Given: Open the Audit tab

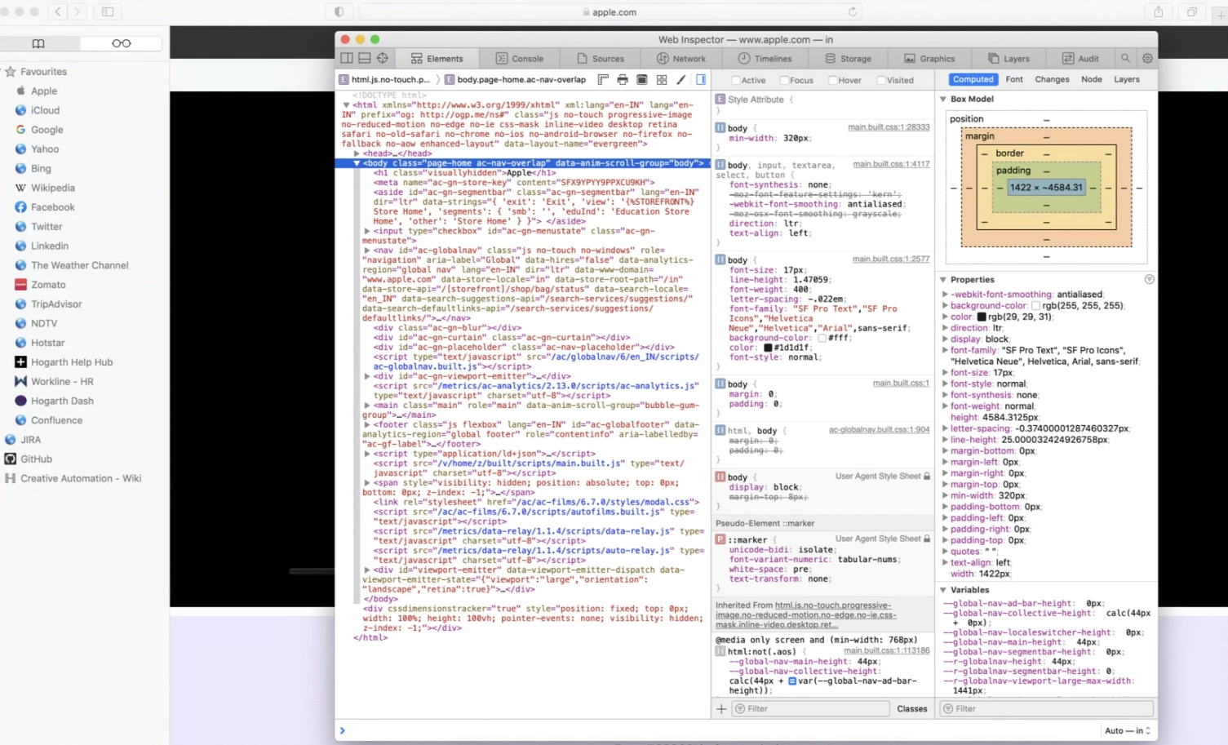Looking at the screenshot, I should click(1079, 58).
